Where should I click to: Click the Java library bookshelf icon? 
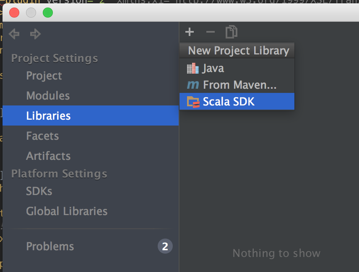[193, 68]
